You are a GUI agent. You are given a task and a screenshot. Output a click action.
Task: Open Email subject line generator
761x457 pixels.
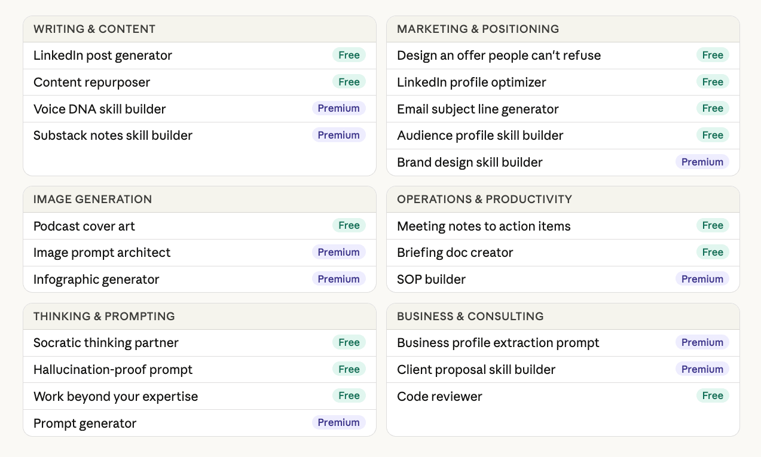pos(563,109)
